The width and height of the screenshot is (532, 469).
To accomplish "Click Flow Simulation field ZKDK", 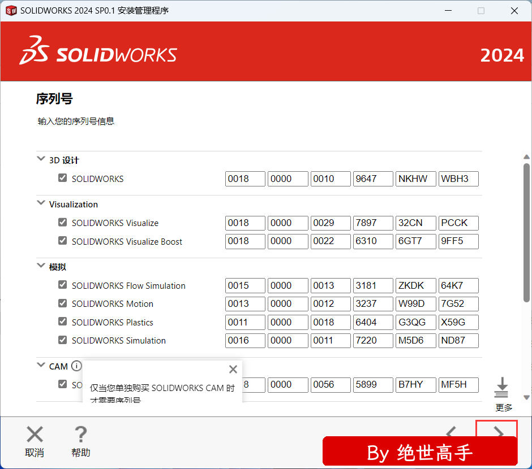I will click(x=415, y=286).
